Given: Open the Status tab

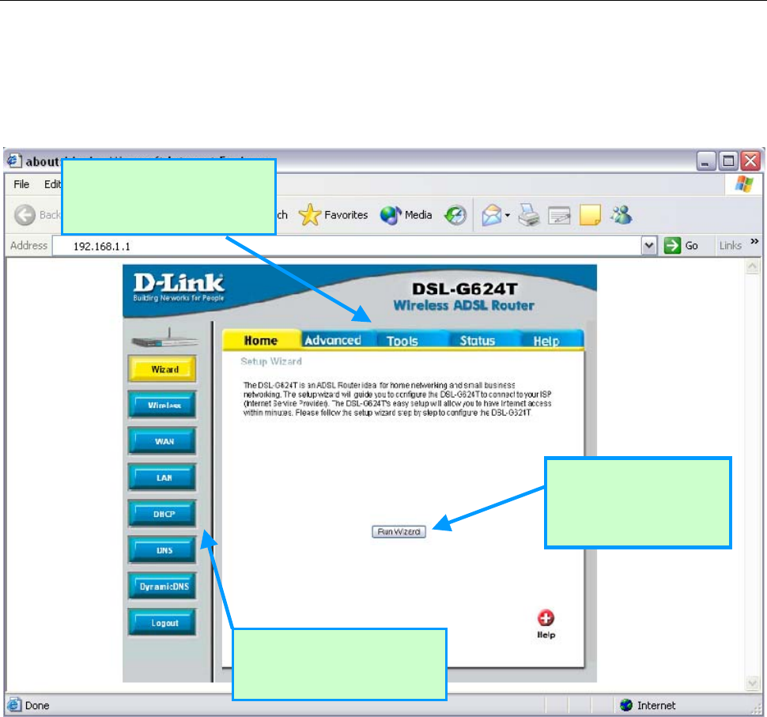Looking at the screenshot, I should (x=478, y=341).
